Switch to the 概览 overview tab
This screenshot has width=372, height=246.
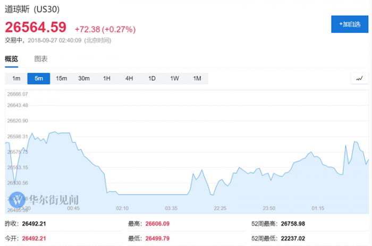pyautogui.click(x=11, y=59)
